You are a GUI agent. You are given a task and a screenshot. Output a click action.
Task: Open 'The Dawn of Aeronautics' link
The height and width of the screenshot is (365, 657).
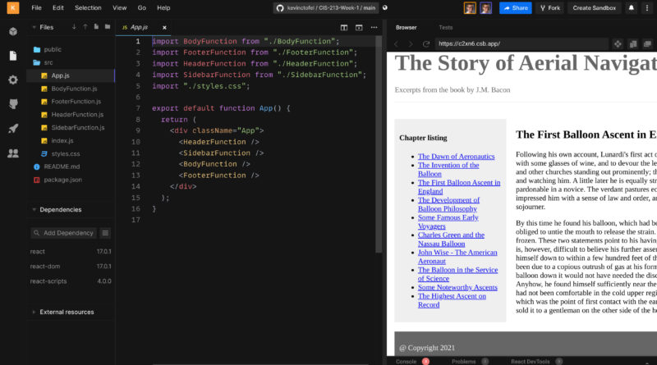(x=456, y=157)
